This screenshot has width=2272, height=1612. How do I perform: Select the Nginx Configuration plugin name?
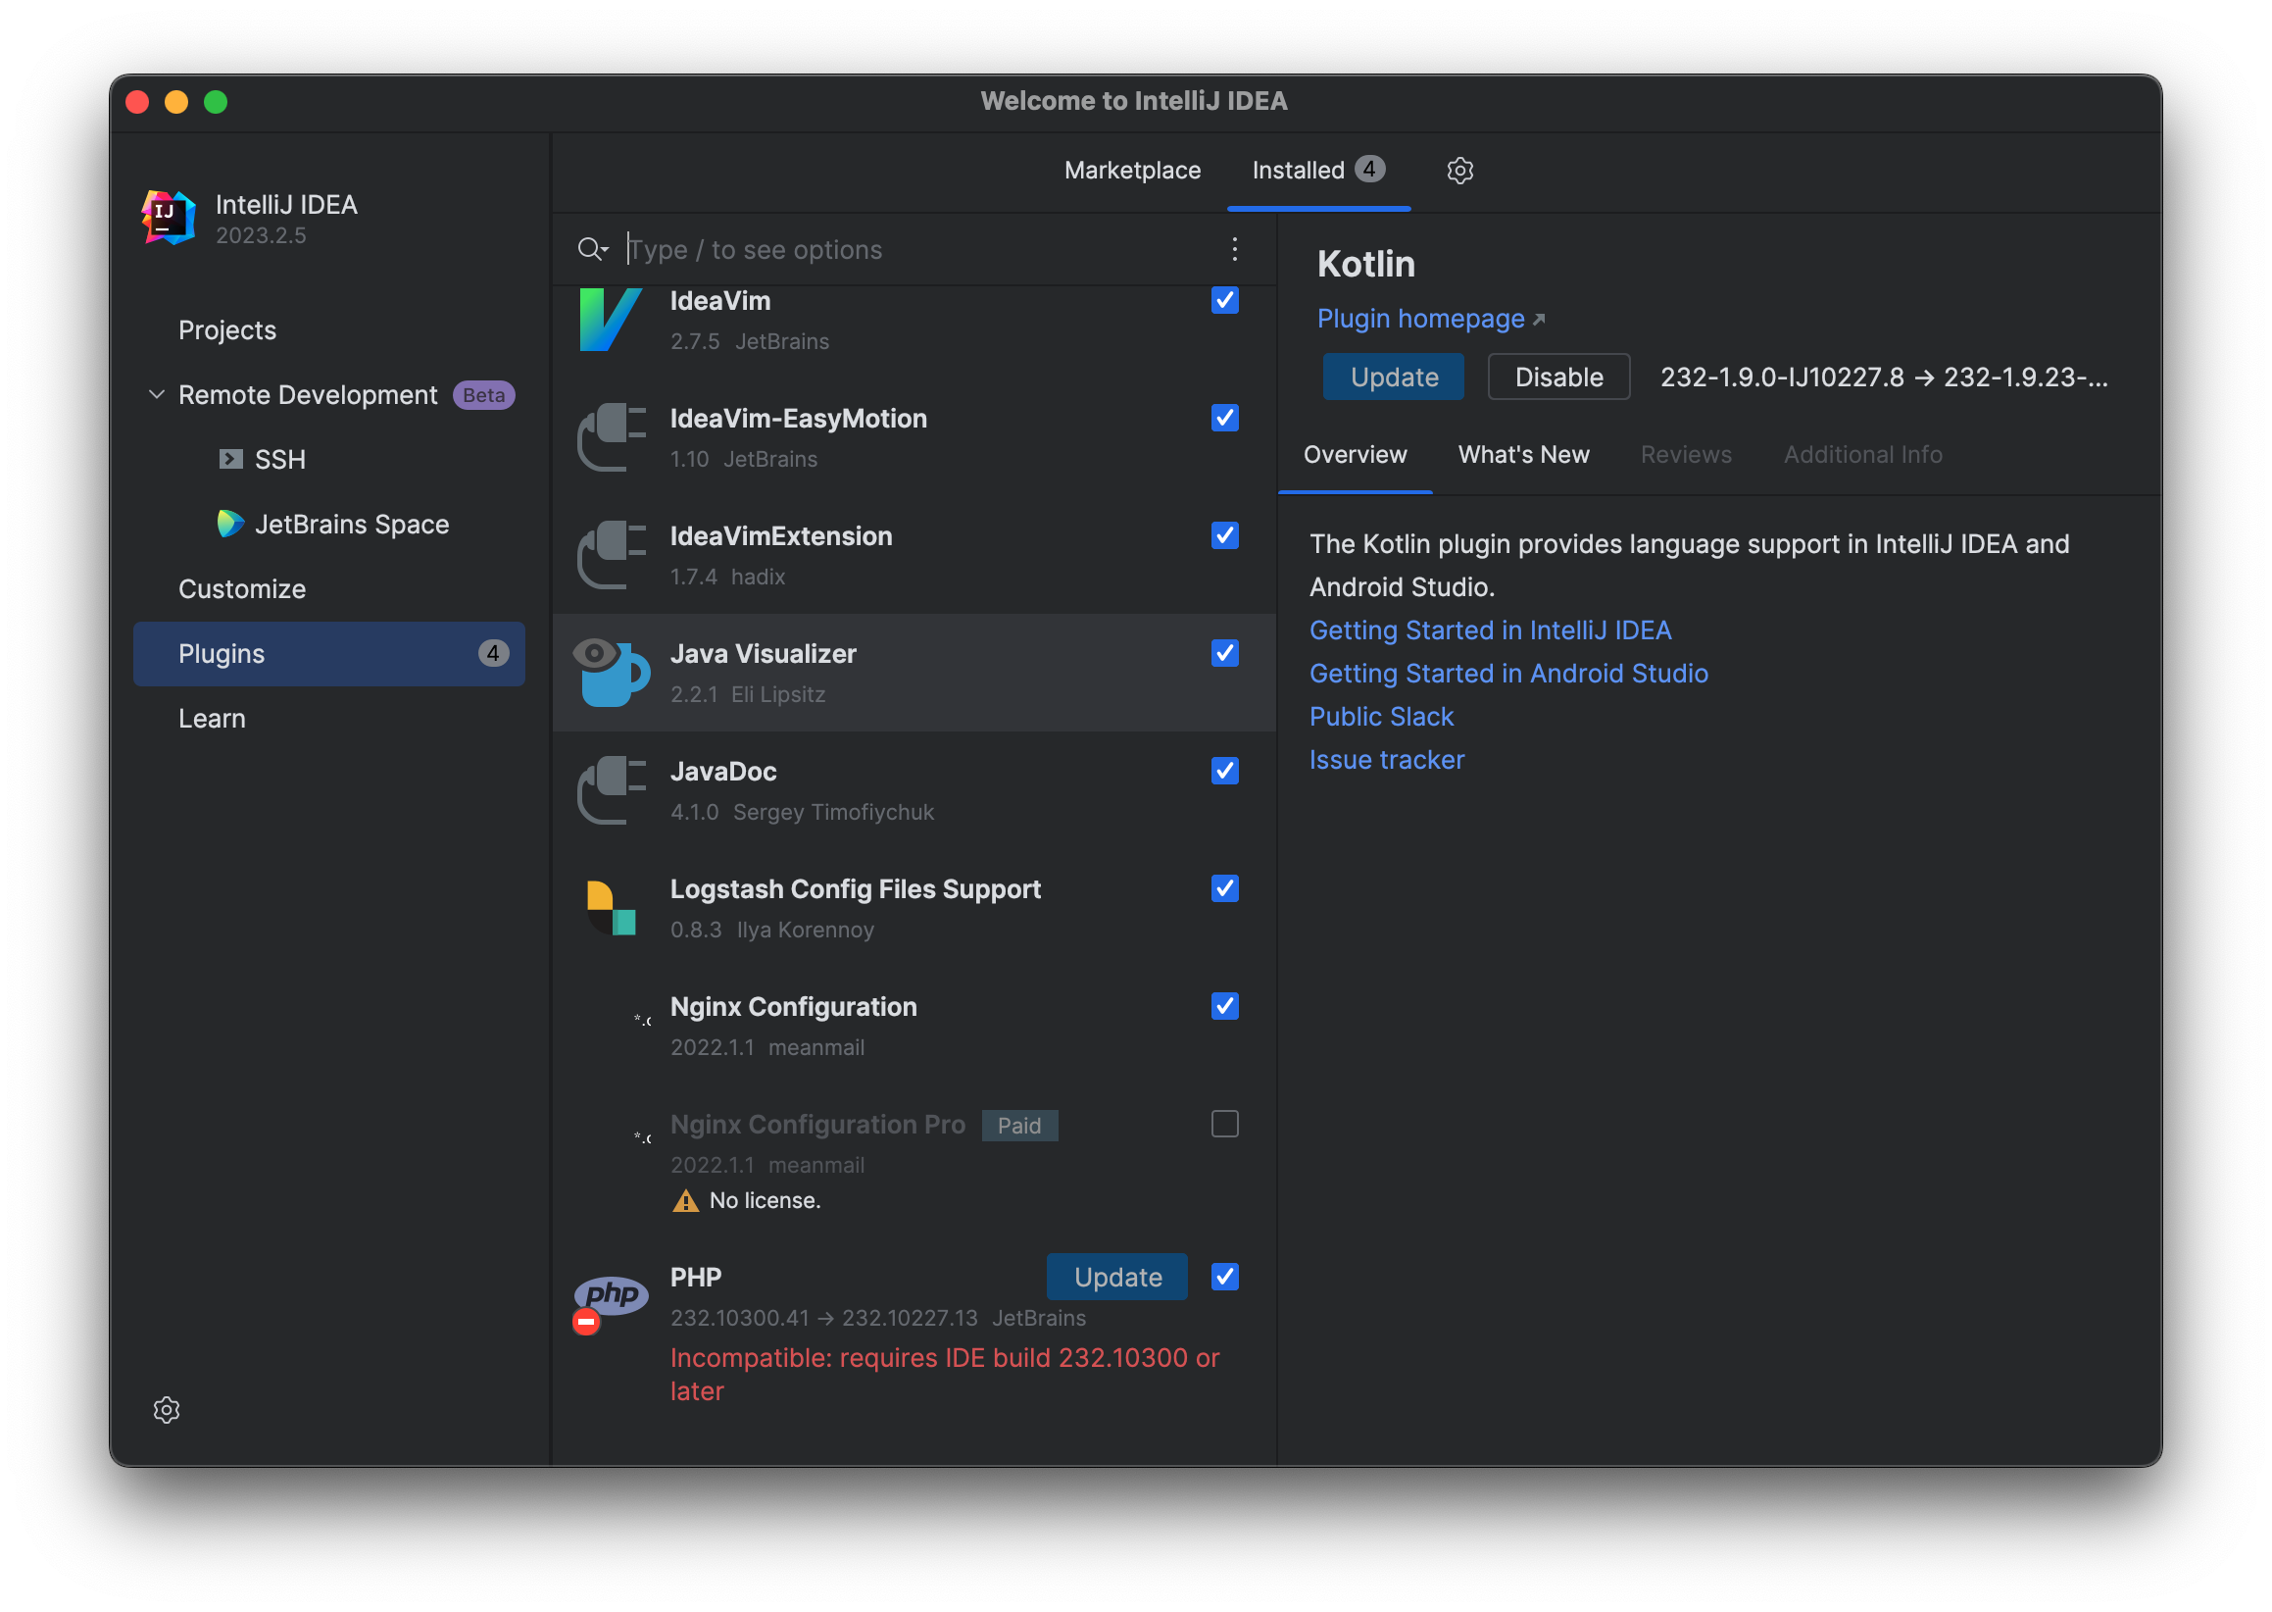coord(793,1006)
